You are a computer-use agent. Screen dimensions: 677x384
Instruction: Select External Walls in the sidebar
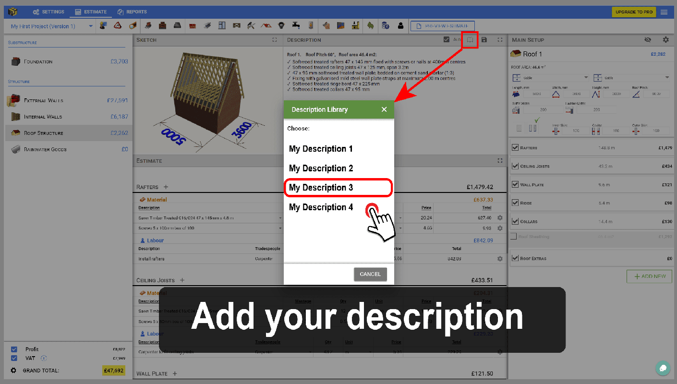tap(69, 101)
